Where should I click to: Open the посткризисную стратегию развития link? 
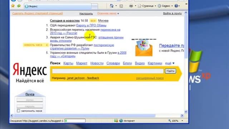click(104, 45)
